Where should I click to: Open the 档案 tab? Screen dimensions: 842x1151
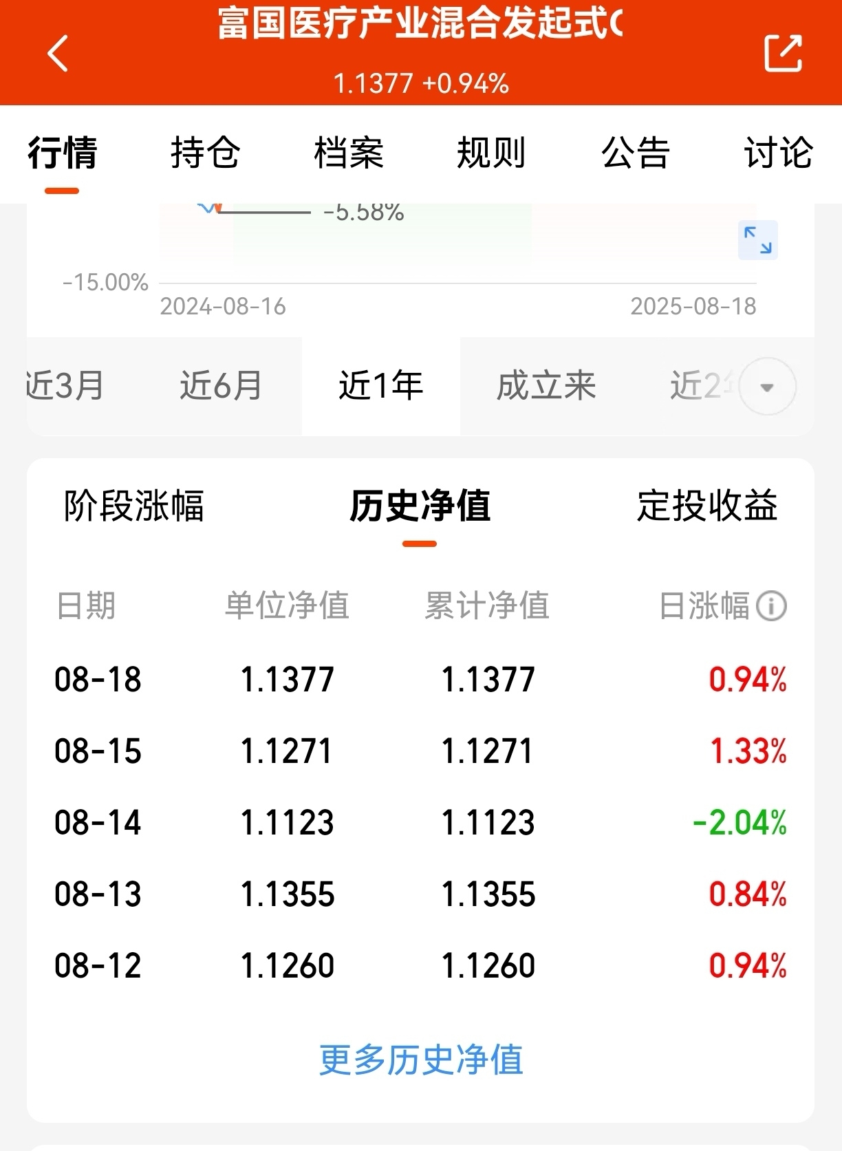[348, 153]
